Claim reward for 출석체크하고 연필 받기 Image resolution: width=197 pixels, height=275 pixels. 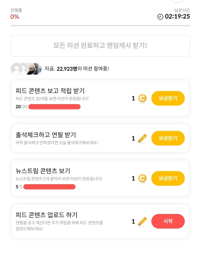168,138
